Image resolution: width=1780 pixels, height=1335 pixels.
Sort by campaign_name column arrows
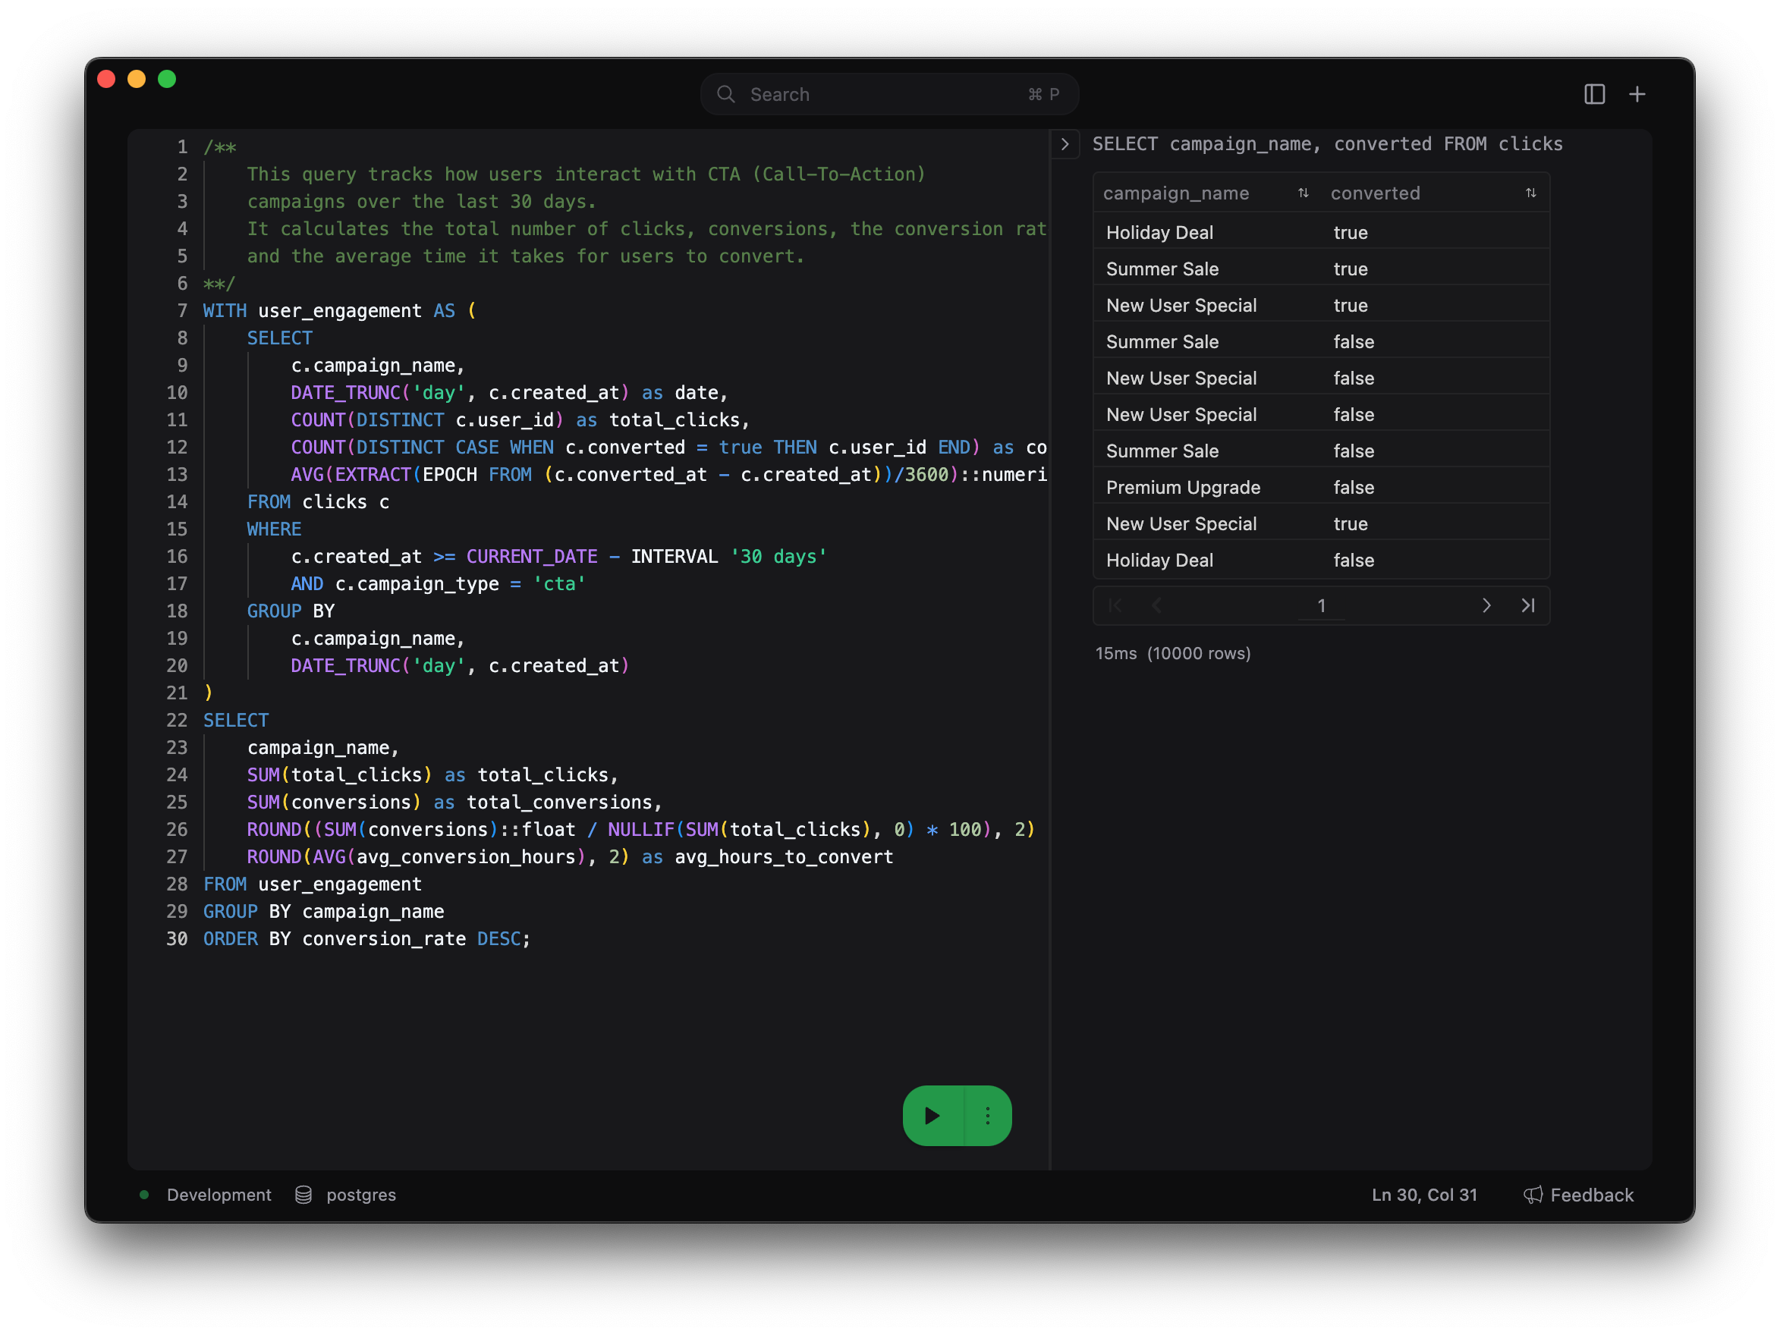(1303, 193)
